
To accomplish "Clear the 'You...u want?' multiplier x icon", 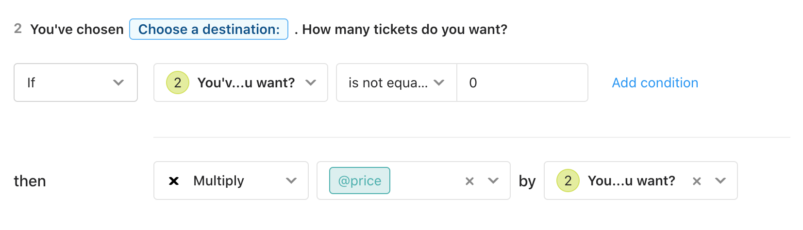I will 697,181.
